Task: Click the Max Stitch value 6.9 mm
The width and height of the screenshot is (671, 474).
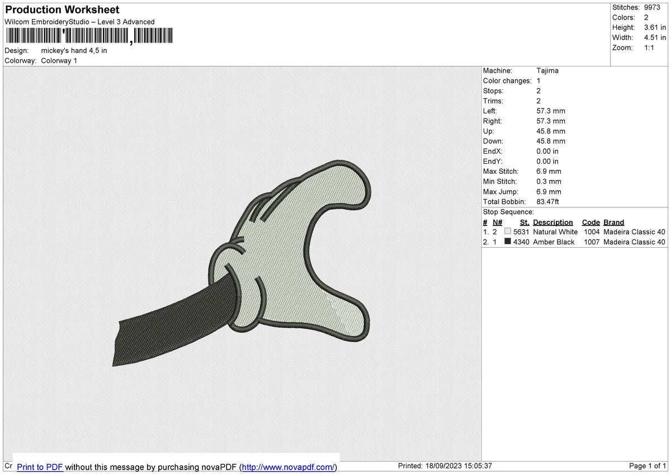Action: click(549, 172)
